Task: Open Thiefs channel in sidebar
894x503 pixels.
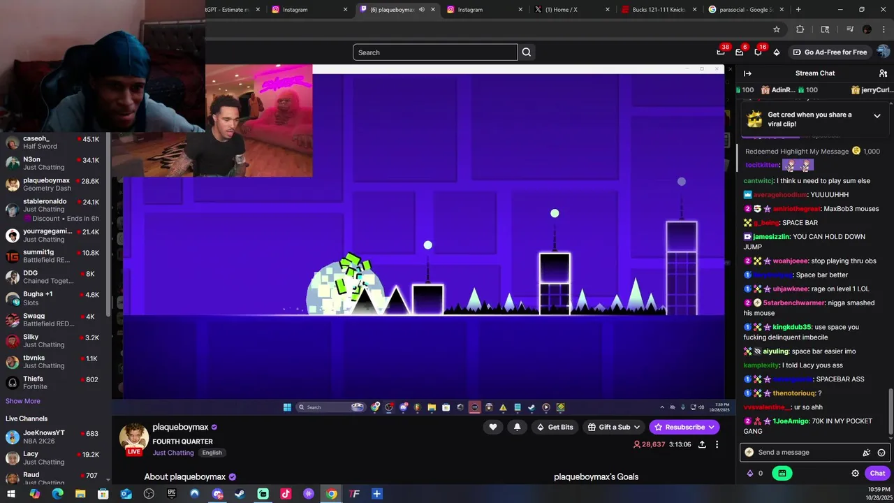Action: click(x=53, y=383)
